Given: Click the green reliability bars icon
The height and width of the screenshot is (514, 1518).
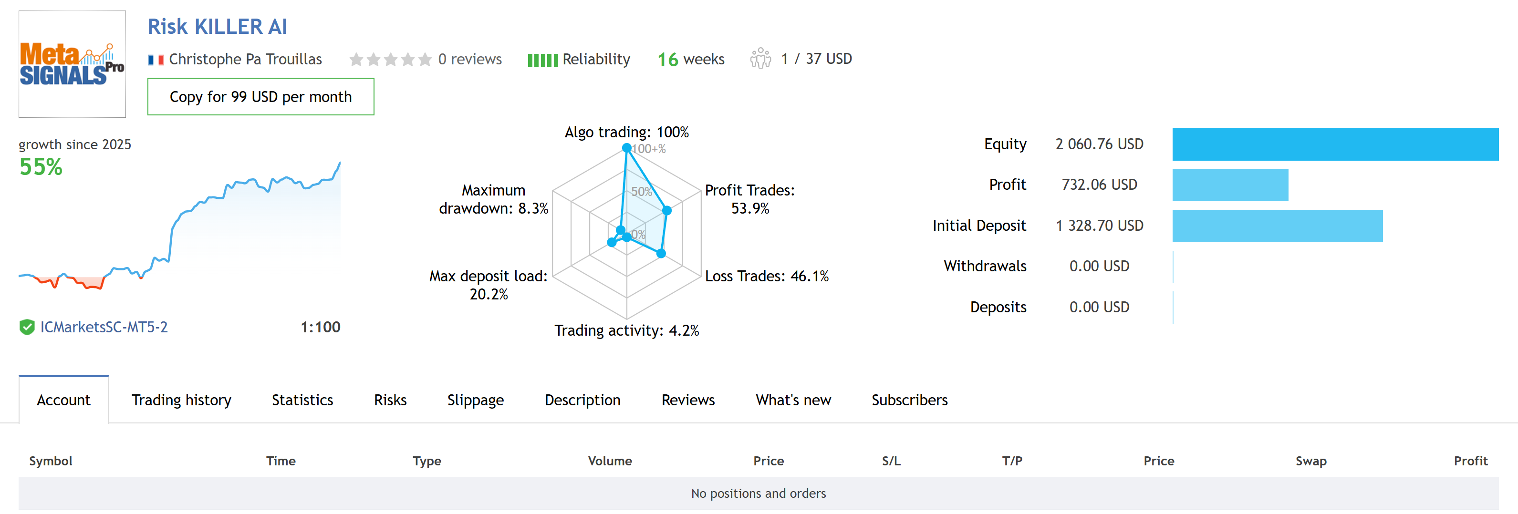Looking at the screenshot, I should point(542,60).
